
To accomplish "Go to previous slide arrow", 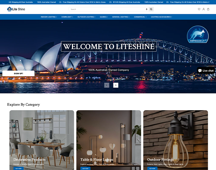I will [x=107, y=85].
